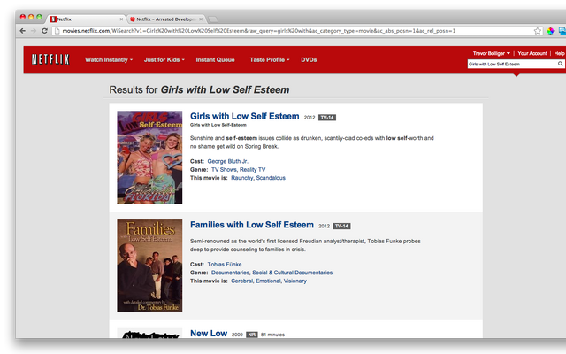566x354 pixels.
Task: Click the TV-14 badge for Girls title
Action: (327, 118)
